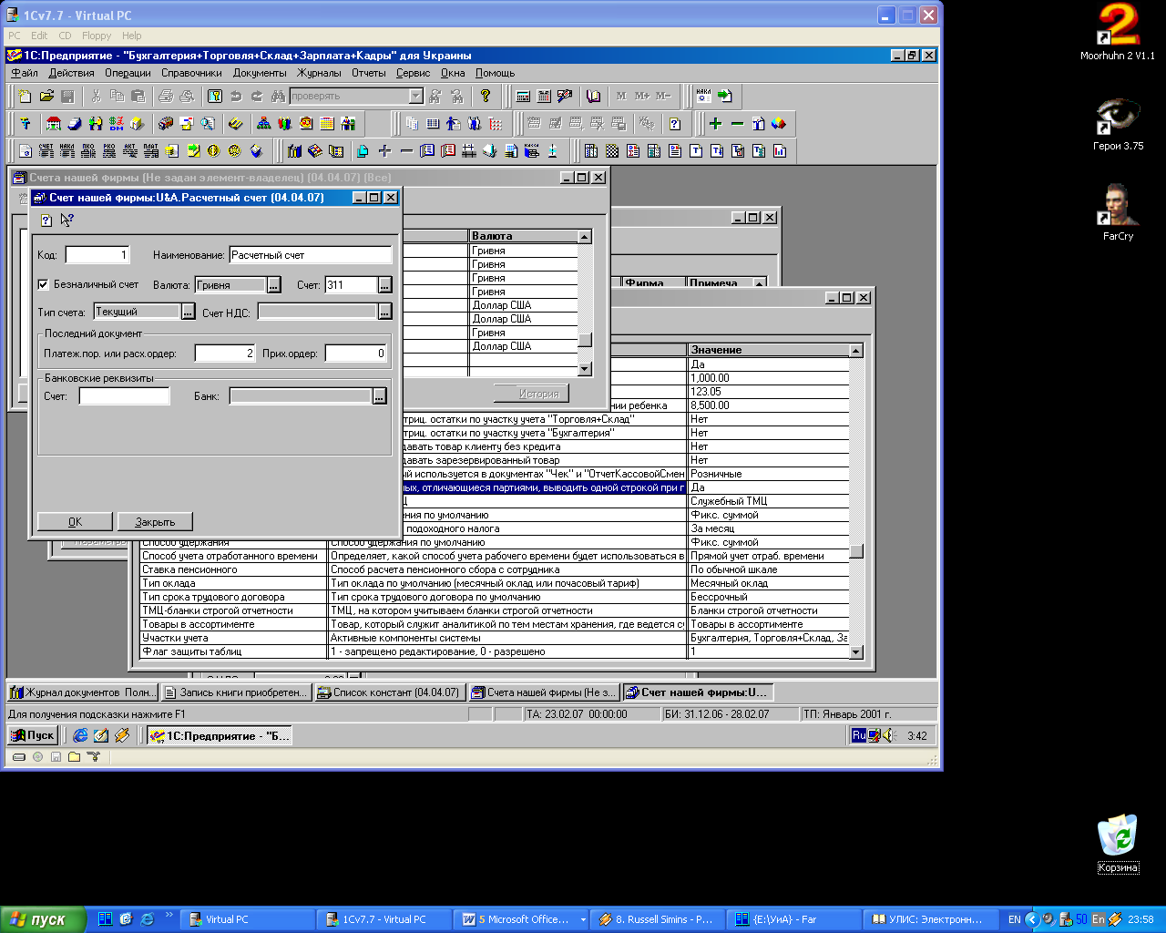Click the binoculars Find icon

point(277,96)
